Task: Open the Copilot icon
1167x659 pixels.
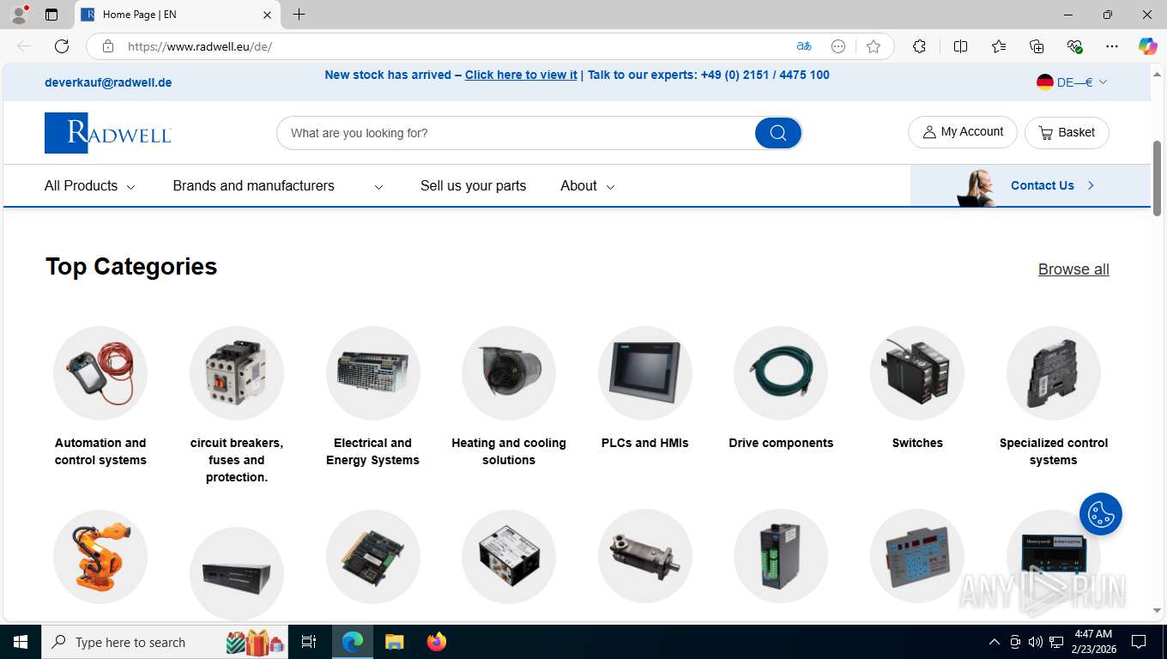Action: [x=1147, y=46]
